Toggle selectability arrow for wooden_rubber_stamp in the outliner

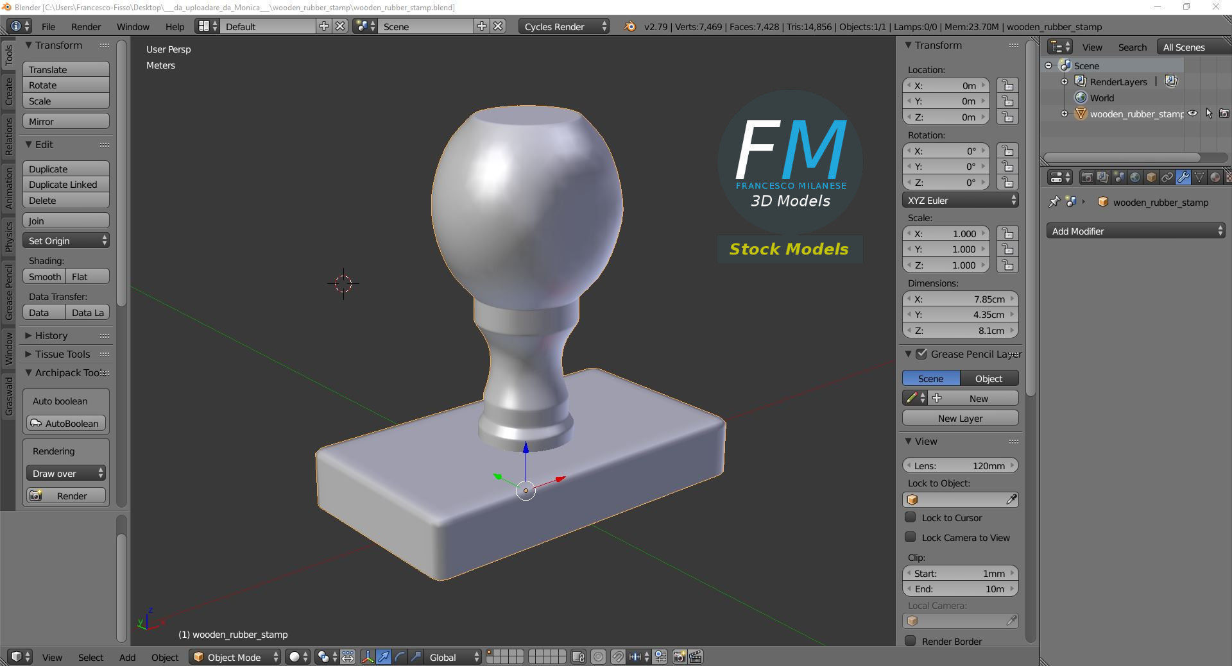pyautogui.click(x=1209, y=113)
